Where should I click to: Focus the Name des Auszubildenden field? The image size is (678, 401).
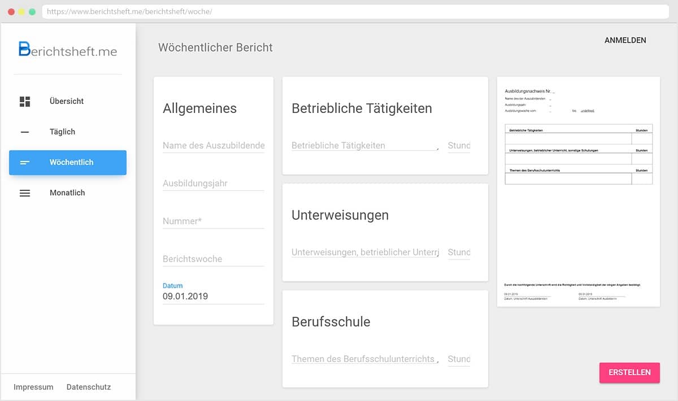[x=213, y=146]
